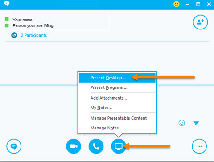The image size is (214, 162).
Task: Select My Notes... menu entry
Action: (117, 108)
